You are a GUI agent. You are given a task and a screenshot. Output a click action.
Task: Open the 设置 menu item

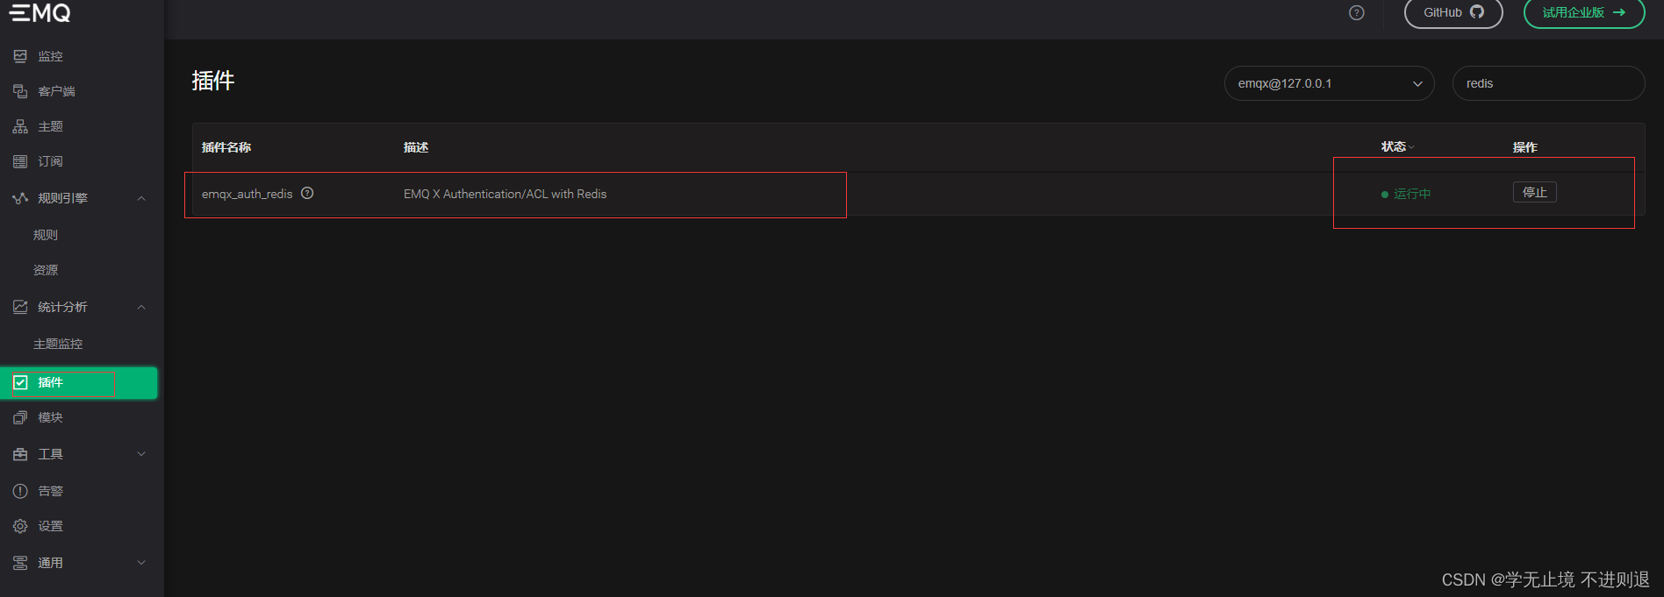[x=50, y=526]
